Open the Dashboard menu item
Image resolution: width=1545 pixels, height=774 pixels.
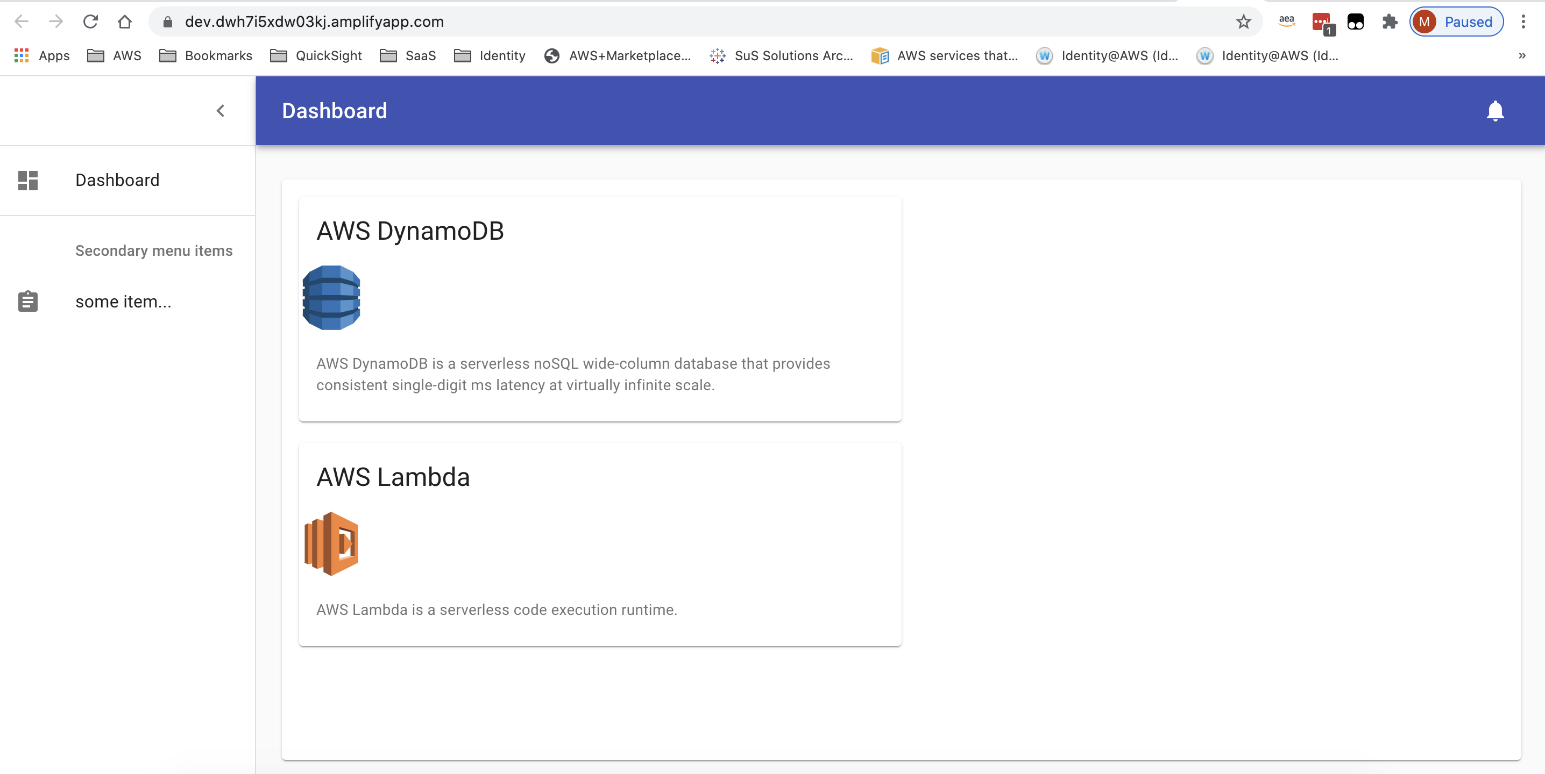pos(118,180)
